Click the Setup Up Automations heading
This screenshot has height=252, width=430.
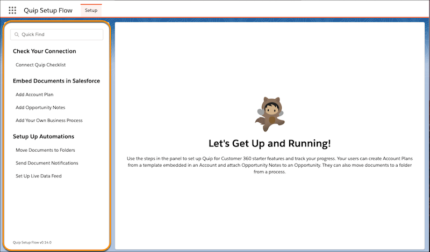pos(44,137)
